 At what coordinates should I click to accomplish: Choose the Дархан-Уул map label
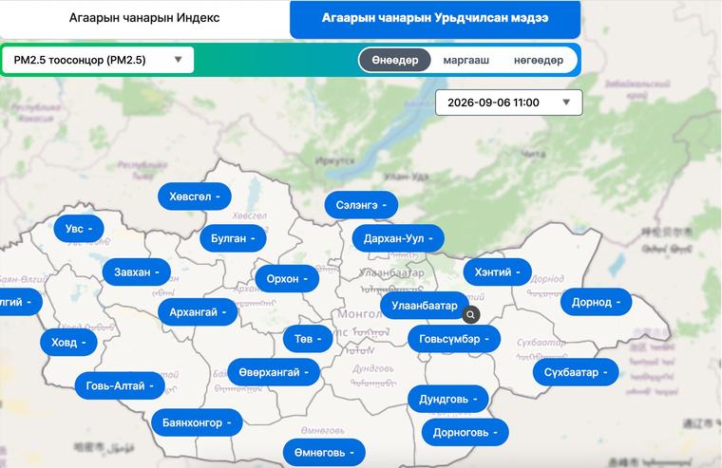pyautogui.click(x=398, y=238)
